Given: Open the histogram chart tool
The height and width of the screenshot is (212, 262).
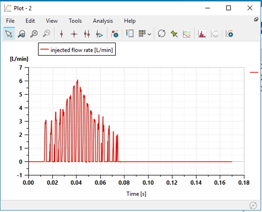Looking at the screenshot, I should coord(202,34).
